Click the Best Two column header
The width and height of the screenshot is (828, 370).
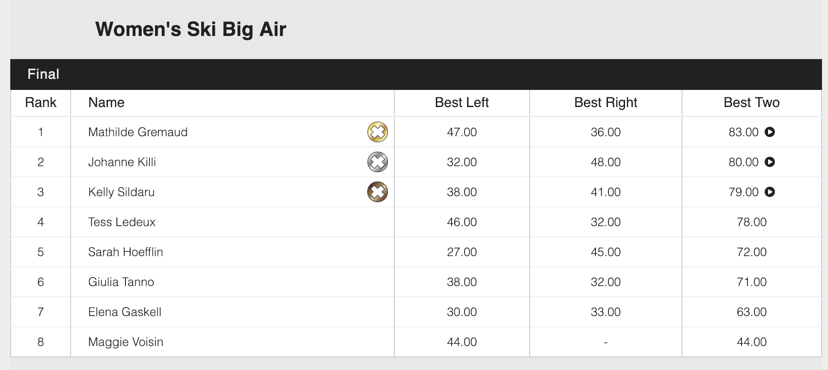(752, 103)
